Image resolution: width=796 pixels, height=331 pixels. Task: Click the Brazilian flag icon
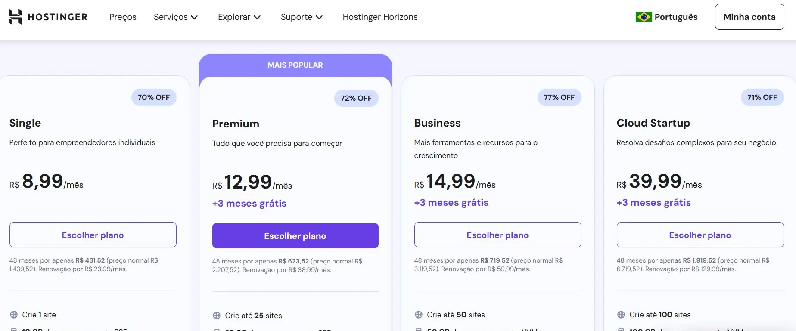(643, 17)
